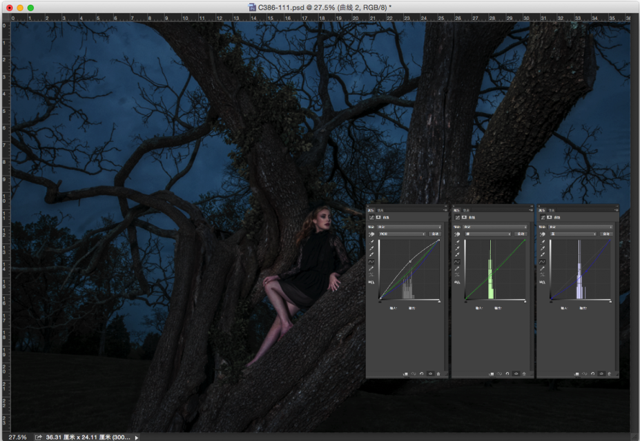Screen dimensions: 640x441
Task: Click the curves adjustment icon in the RGB panel header
Action: pyautogui.click(x=371, y=218)
